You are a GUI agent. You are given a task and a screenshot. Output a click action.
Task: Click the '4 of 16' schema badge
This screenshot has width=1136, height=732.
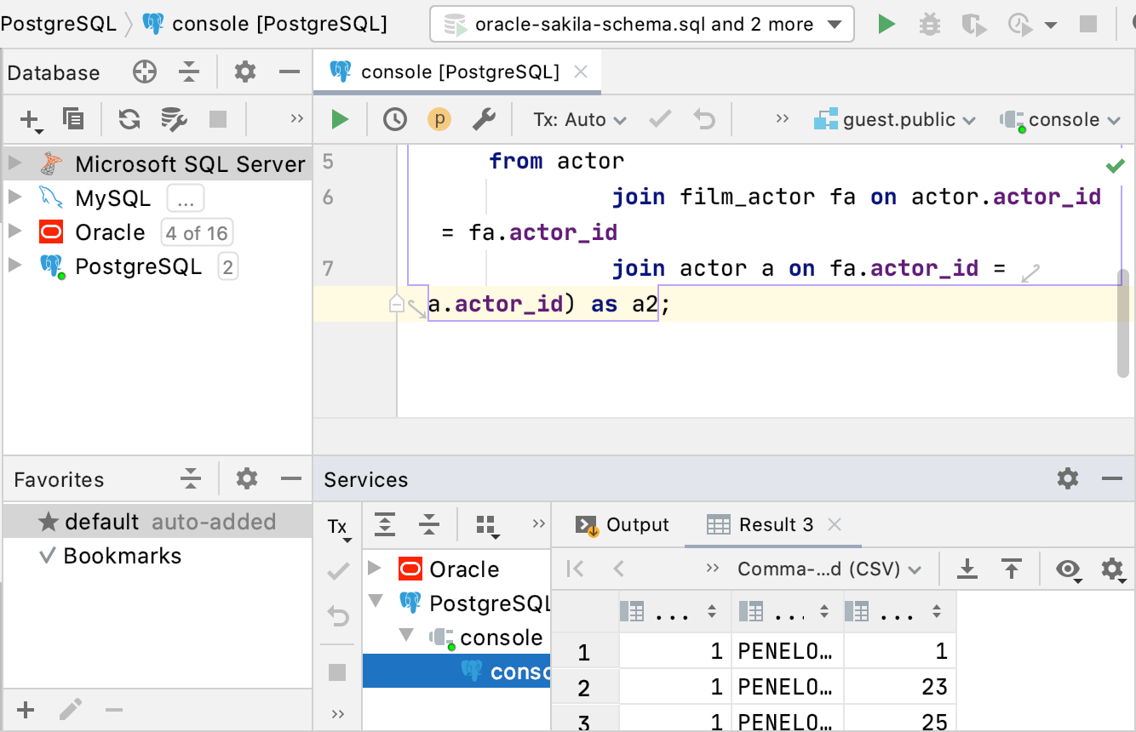coord(197,232)
